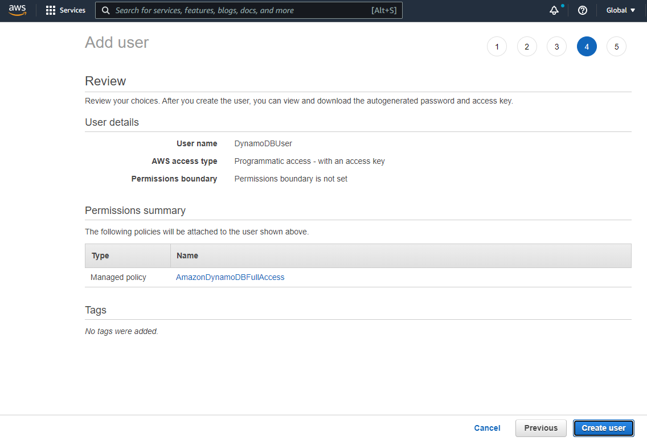Click the User details heading
The height and width of the screenshot is (441, 647).
112,122
